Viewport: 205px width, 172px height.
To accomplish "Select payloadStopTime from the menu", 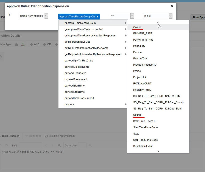I will coord(93,92).
